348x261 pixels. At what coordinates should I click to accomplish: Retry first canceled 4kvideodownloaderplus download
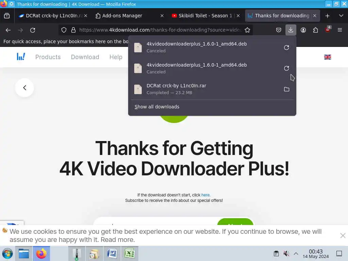point(286,47)
